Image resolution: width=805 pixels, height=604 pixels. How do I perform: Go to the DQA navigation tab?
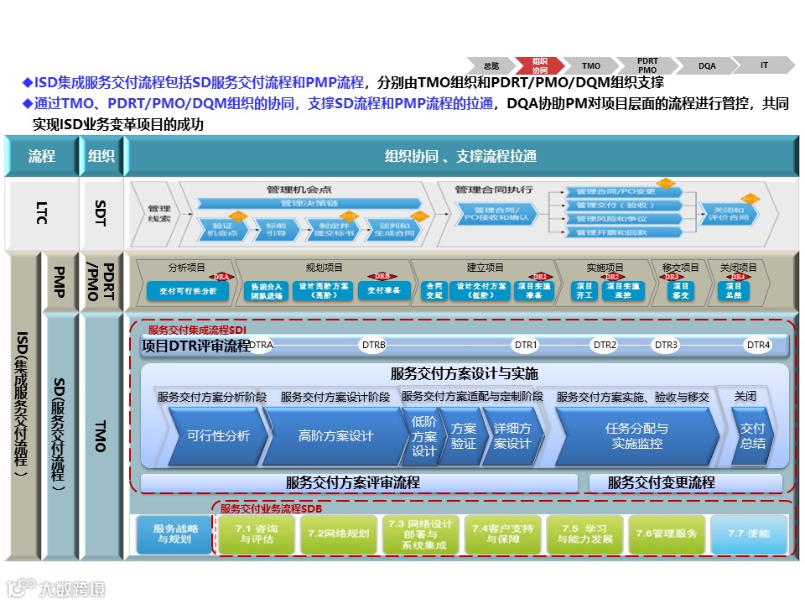pyautogui.click(x=707, y=65)
